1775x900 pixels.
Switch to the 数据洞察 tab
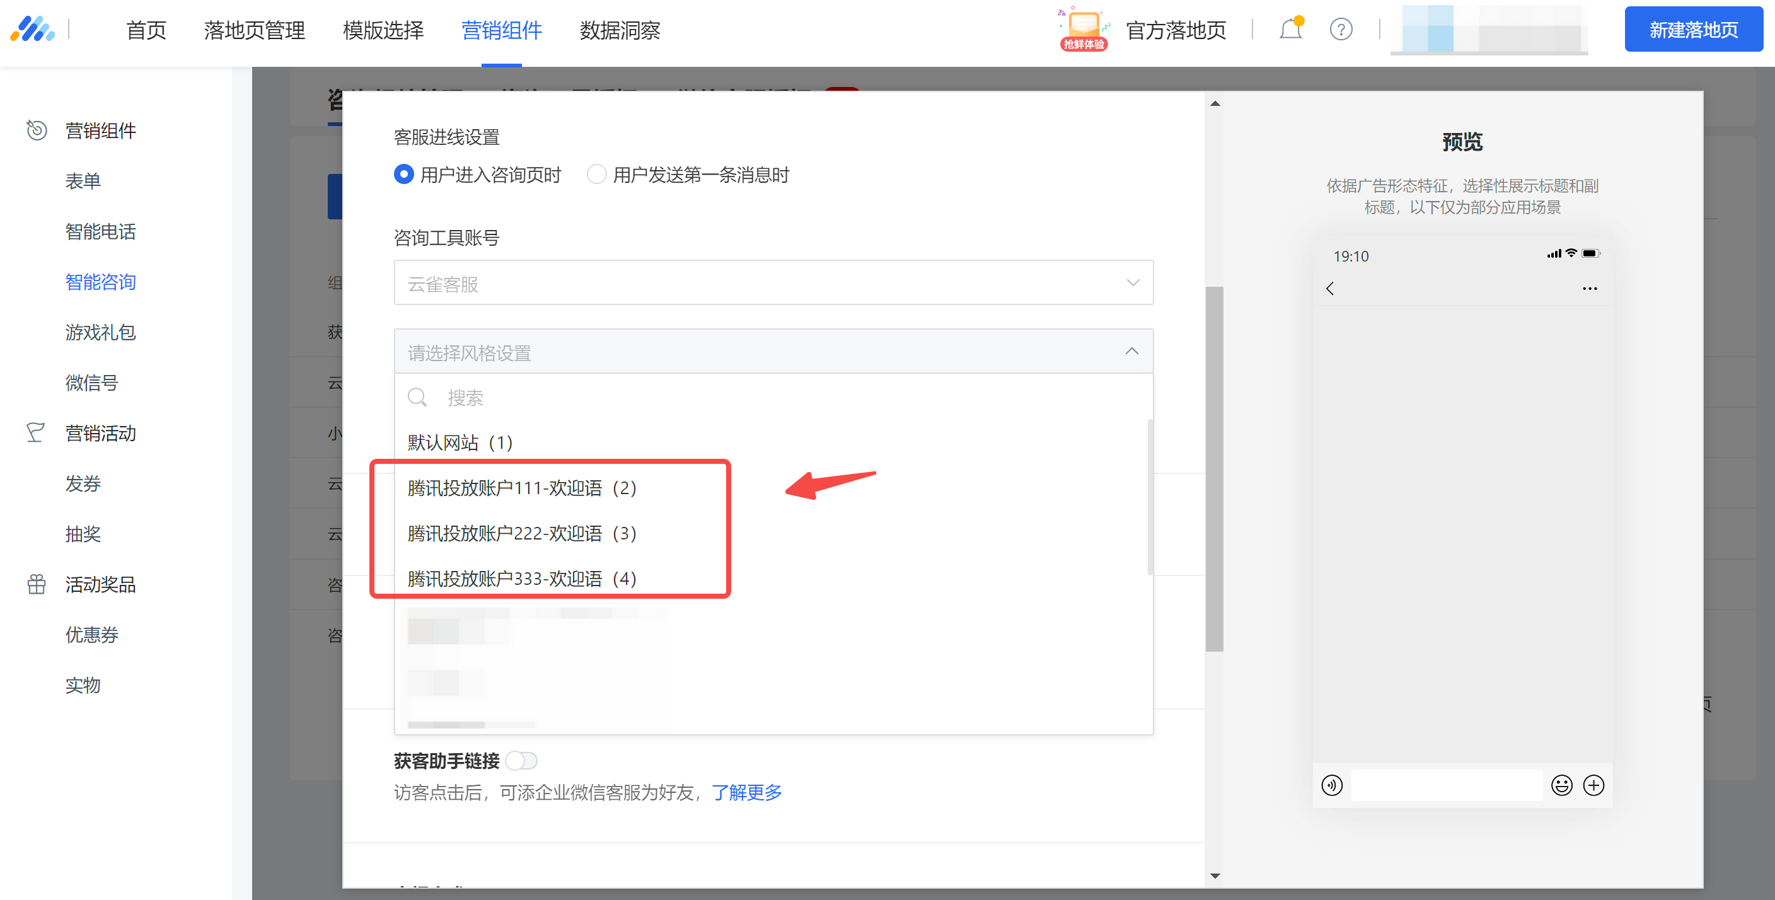click(x=620, y=30)
